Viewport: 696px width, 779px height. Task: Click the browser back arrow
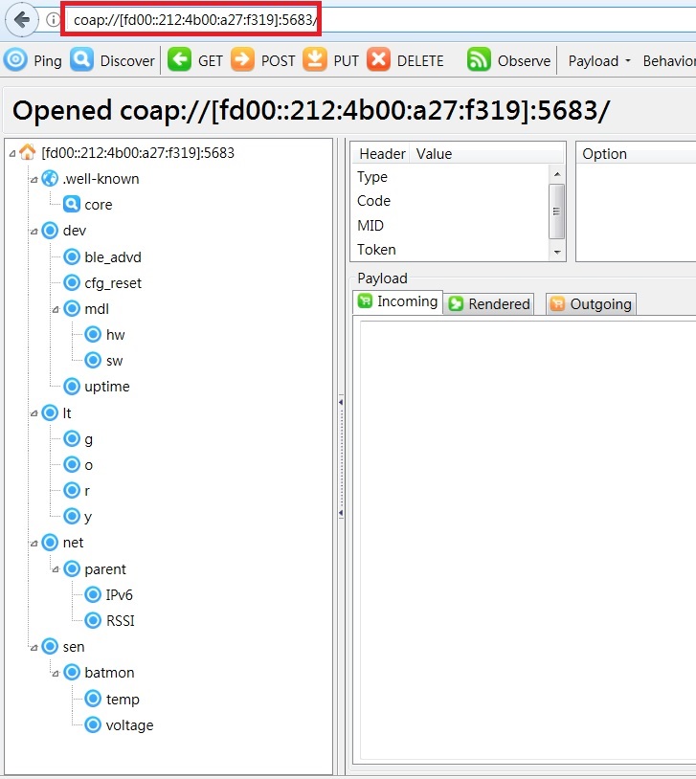coord(21,20)
